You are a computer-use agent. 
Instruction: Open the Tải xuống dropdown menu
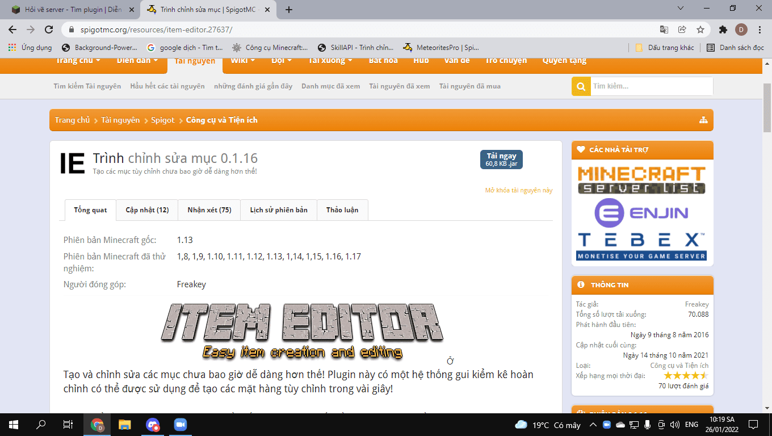(x=330, y=60)
